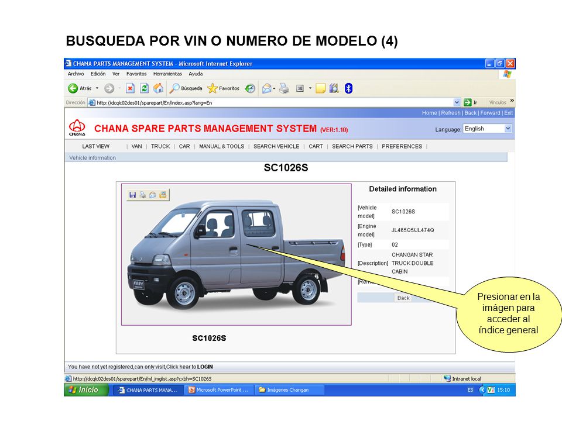The height and width of the screenshot is (421, 562).
Task: Open the Herramientas menu
Action: click(x=167, y=74)
